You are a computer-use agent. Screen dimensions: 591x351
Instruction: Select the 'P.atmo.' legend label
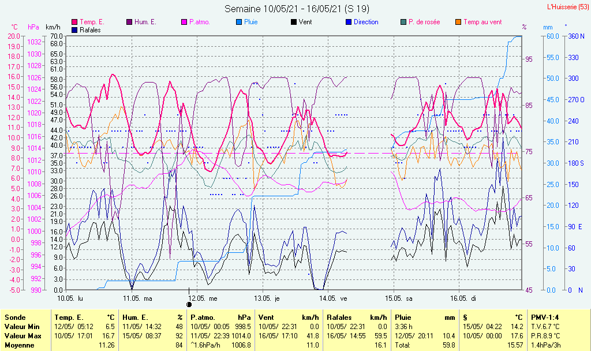click(x=200, y=23)
